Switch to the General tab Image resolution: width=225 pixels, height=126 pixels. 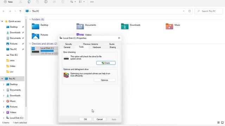point(67,47)
